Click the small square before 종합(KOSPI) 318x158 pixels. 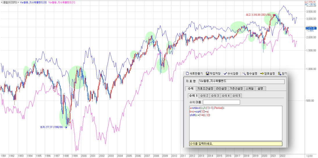click(1, 2)
